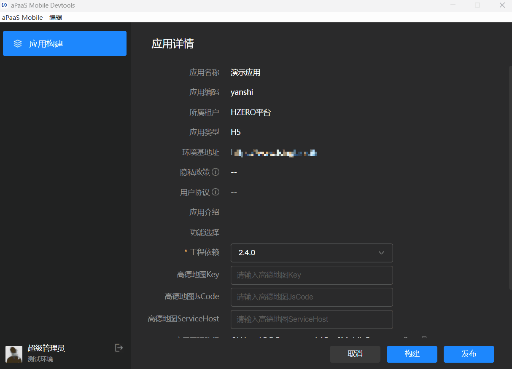
Task: Click the vertical scrollbar of the detail panel
Action: click(x=510, y=177)
